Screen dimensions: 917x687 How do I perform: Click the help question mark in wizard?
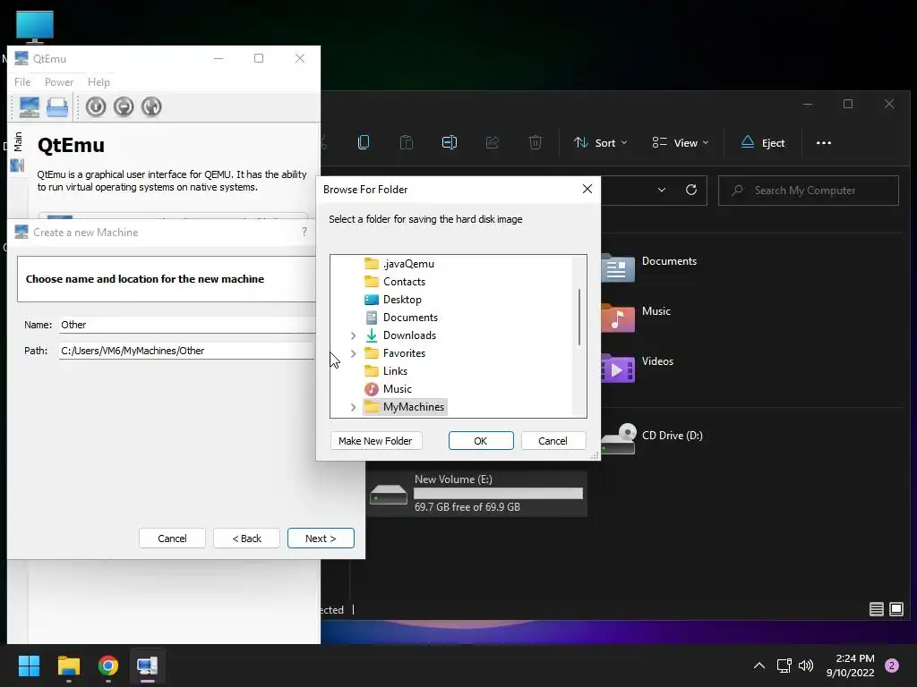point(304,232)
